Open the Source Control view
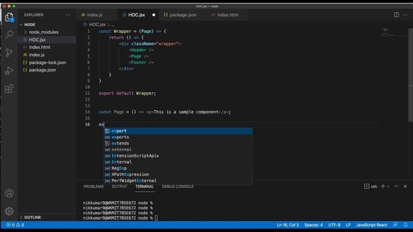413x232 pixels. pyautogui.click(x=9, y=53)
